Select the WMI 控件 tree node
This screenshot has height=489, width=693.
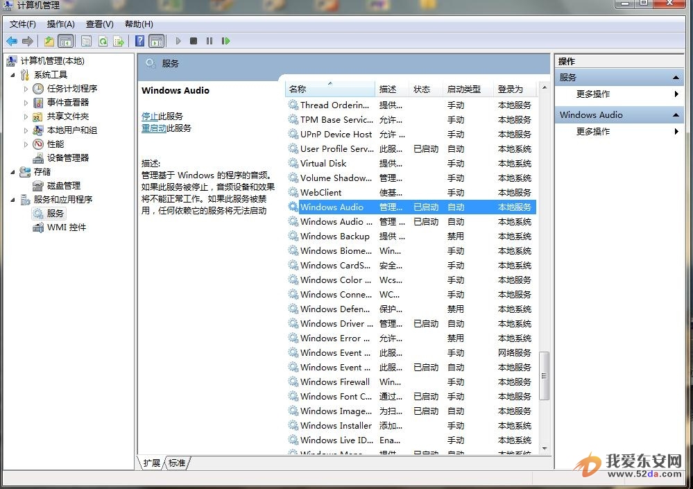click(67, 227)
